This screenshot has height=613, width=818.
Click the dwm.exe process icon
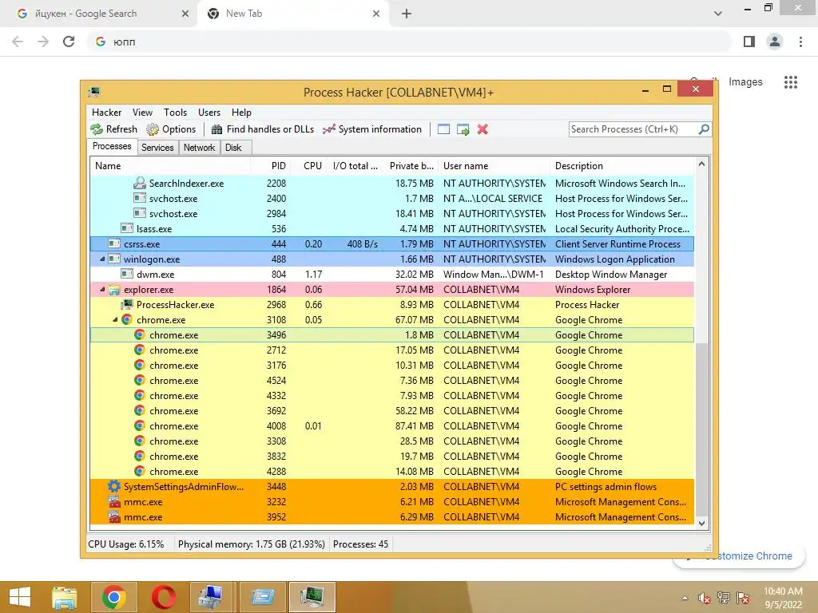pyautogui.click(x=127, y=274)
